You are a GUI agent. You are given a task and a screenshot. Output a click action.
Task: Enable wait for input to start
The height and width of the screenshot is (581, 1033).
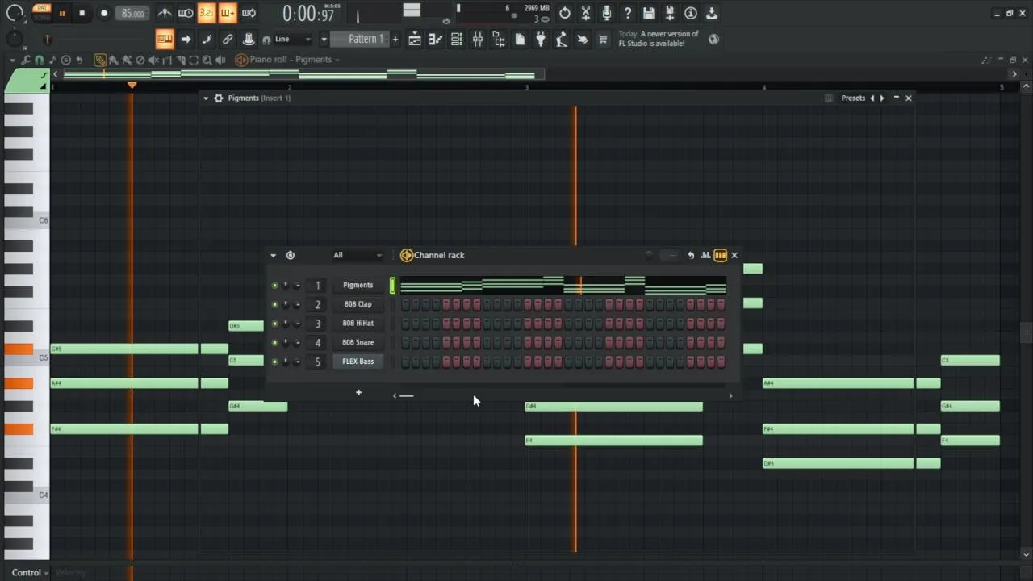tap(186, 13)
